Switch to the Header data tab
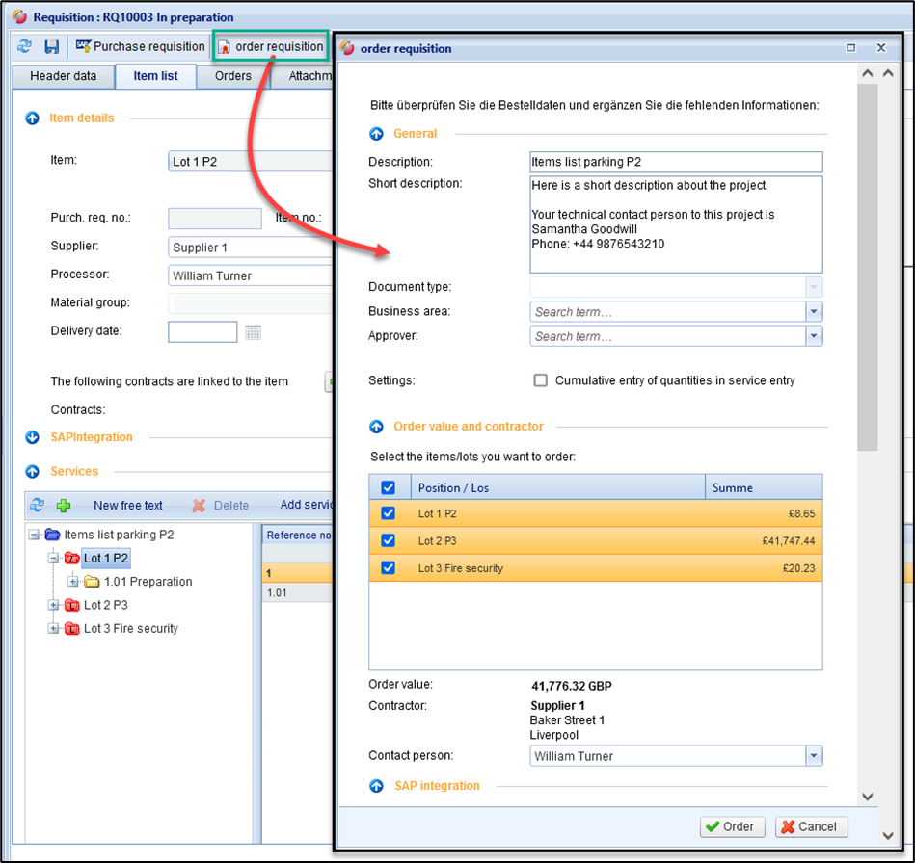This screenshot has height=863, width=915. [63, 76]
